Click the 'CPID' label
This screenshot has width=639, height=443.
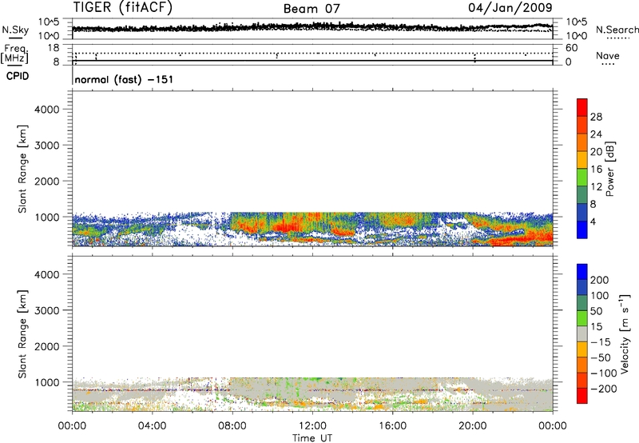pos(18,76)
